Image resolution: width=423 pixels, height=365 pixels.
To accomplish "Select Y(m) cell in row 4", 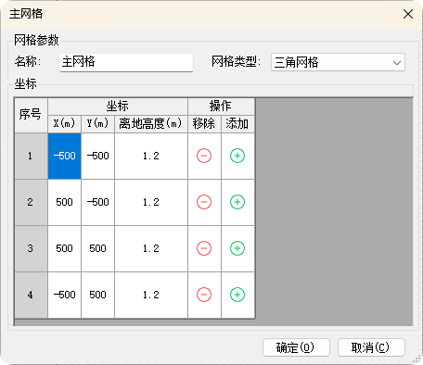I will (x=97, y=295).
